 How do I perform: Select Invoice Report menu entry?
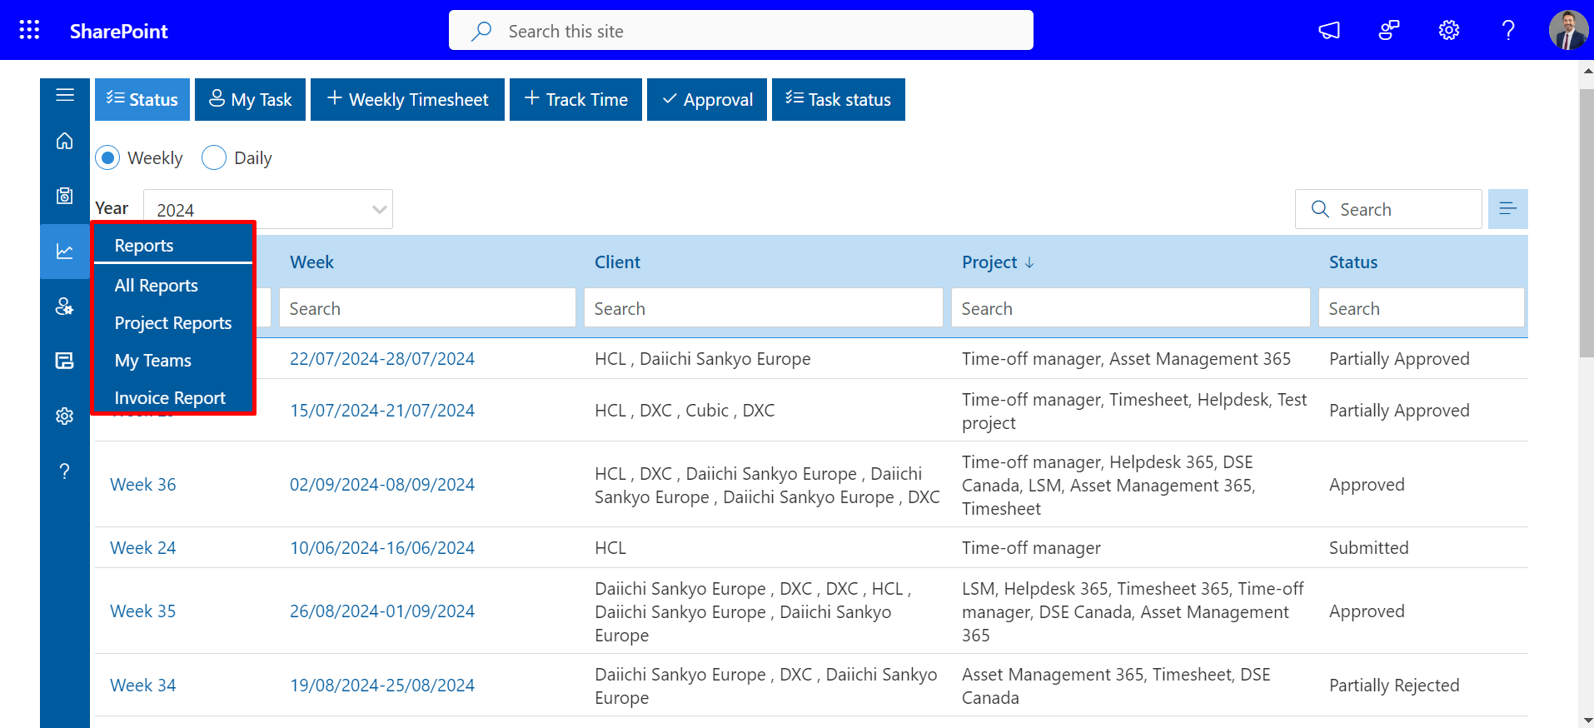pyautogui.click(x=170, y=398)
